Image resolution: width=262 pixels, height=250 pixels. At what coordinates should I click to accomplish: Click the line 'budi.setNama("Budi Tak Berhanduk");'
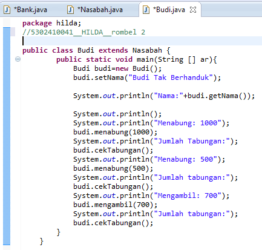point(147,77)
